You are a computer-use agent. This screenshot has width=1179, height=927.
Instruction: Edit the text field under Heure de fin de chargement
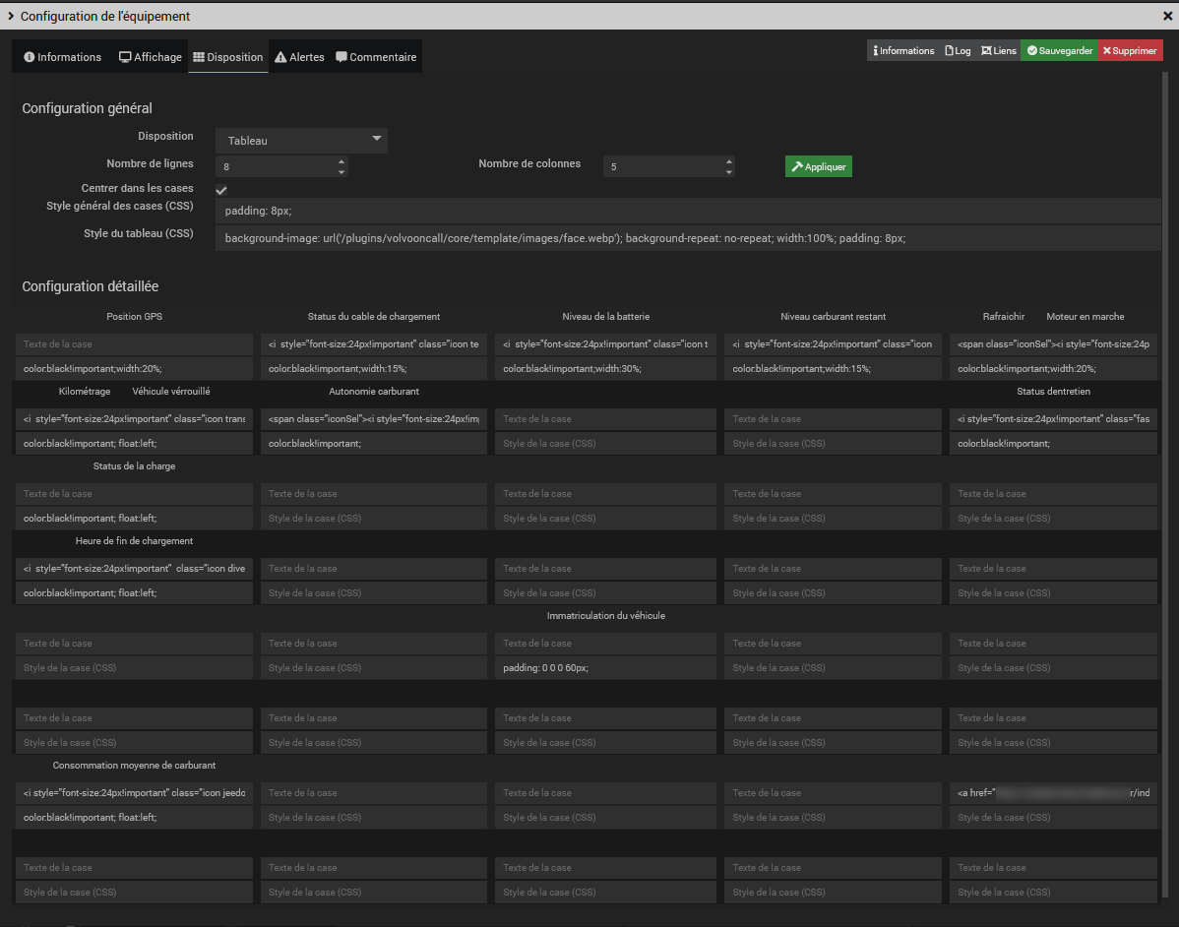pyautogui.click(x=134, y=569)
